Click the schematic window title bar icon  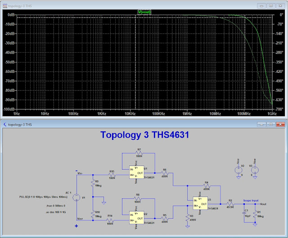5,125
